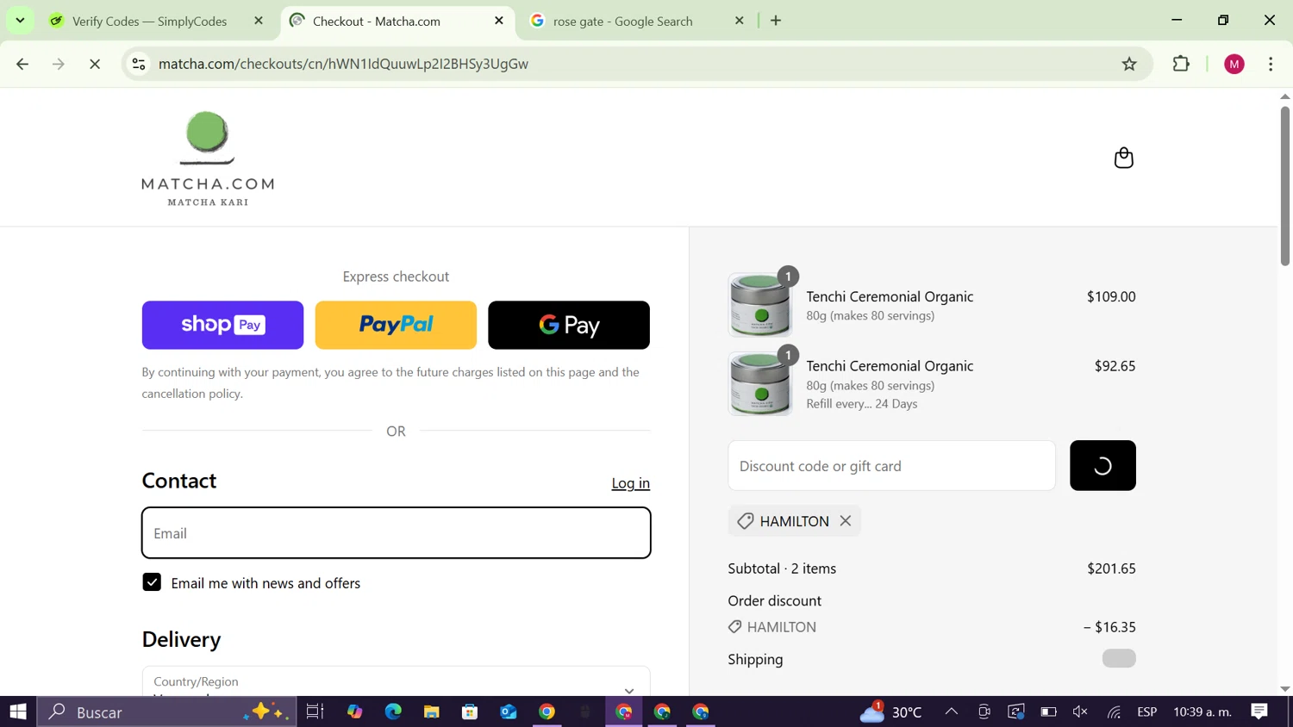
Task: Open Copilot from taskbar
Action: coord(354,711)
